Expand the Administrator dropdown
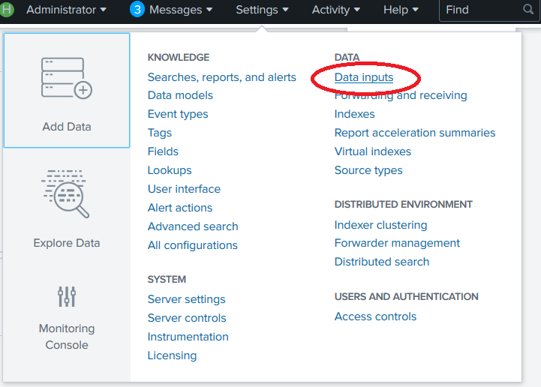 point(66,10)
